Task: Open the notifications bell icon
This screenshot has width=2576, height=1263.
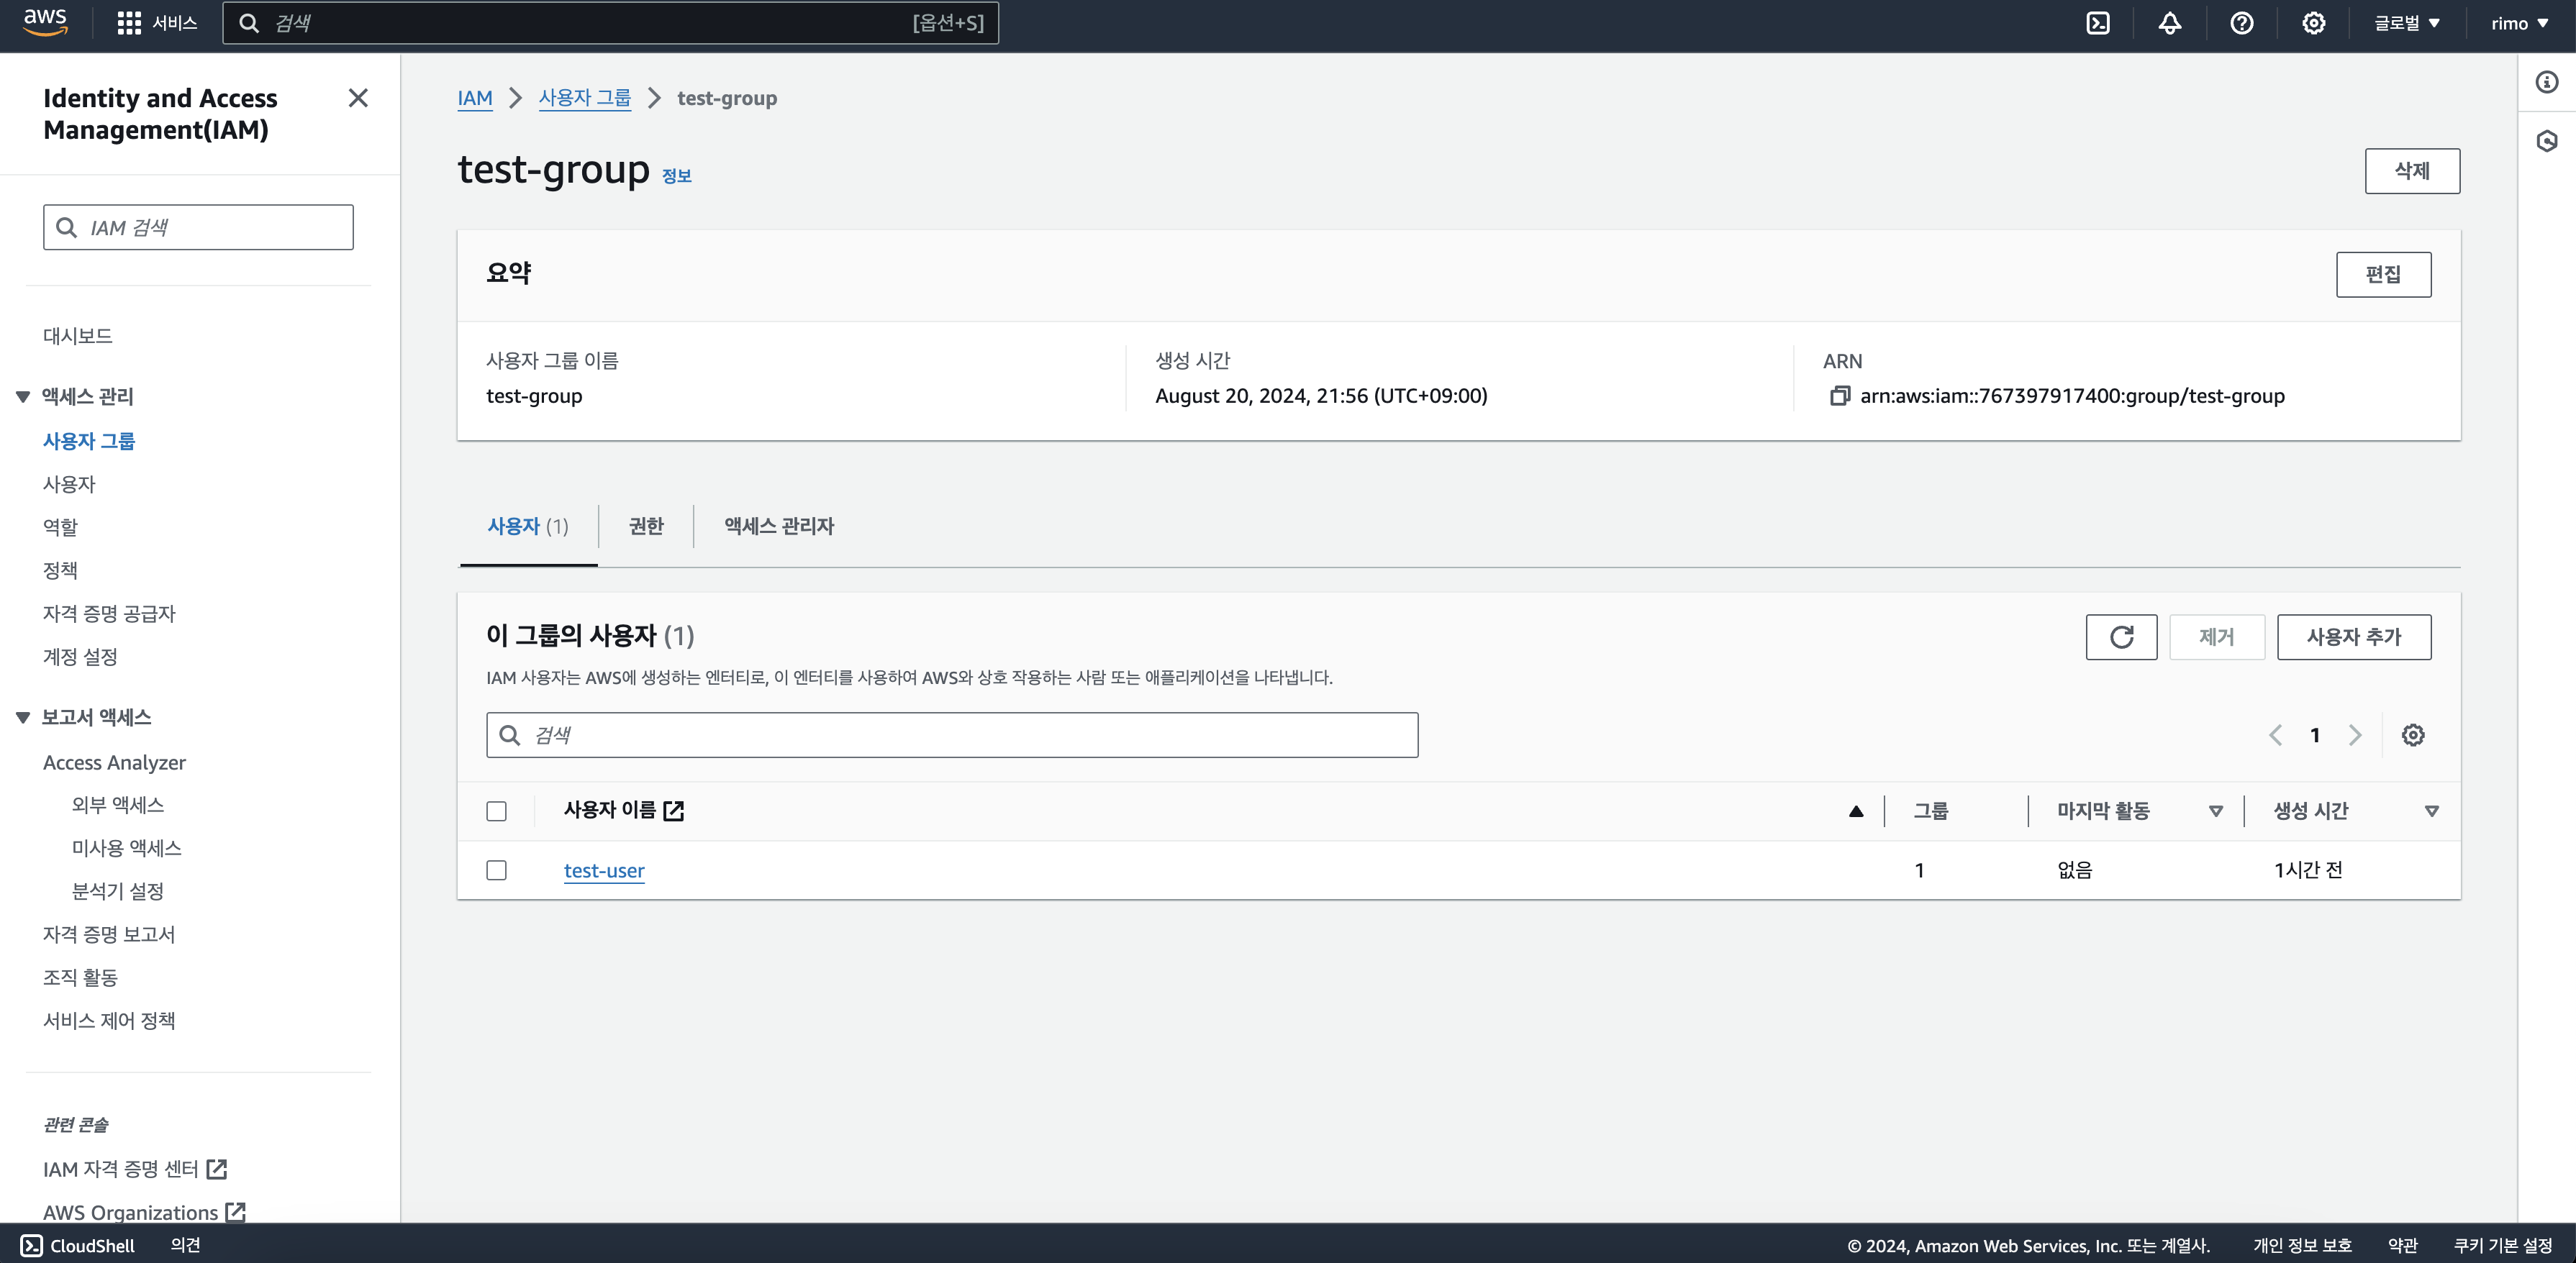Action: [2169, 23]
